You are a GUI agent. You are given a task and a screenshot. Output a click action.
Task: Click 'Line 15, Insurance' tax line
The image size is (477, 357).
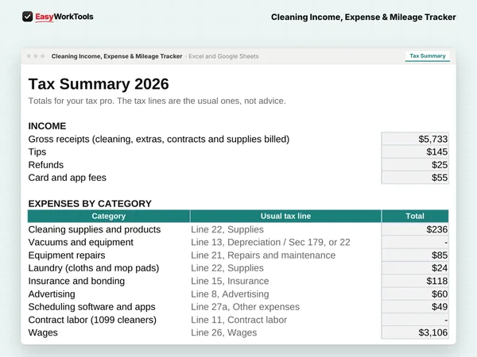(230, 281)
